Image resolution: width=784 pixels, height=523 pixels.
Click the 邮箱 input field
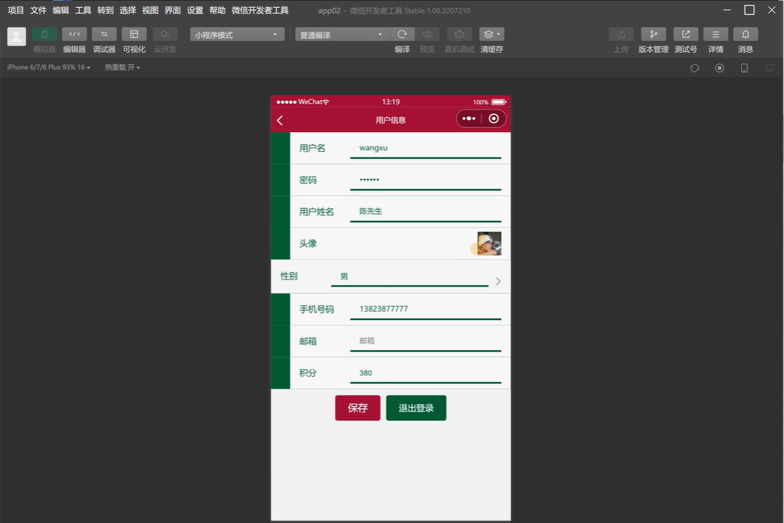425,341
